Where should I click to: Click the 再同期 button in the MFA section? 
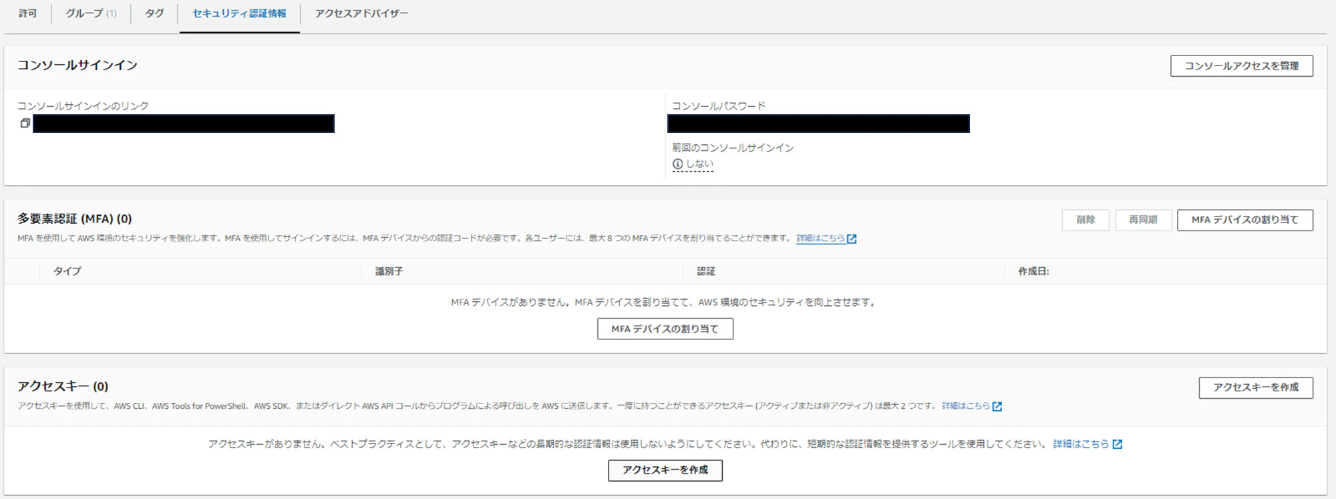(1143, 220)
